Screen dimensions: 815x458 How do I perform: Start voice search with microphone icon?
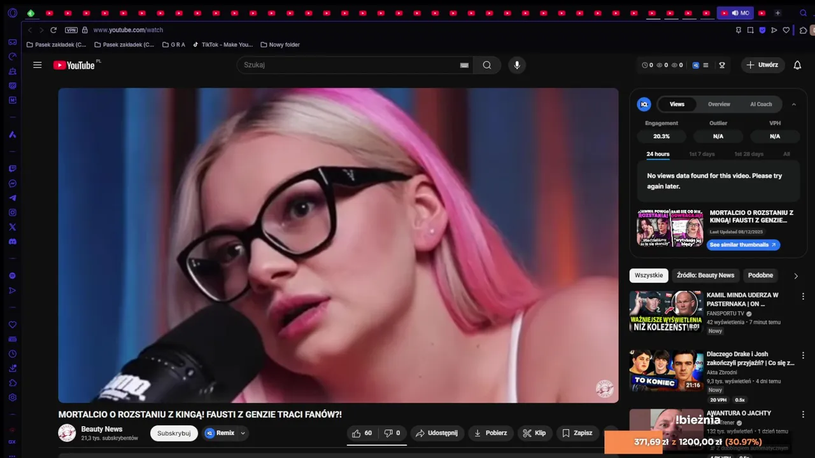click(516, 65)
